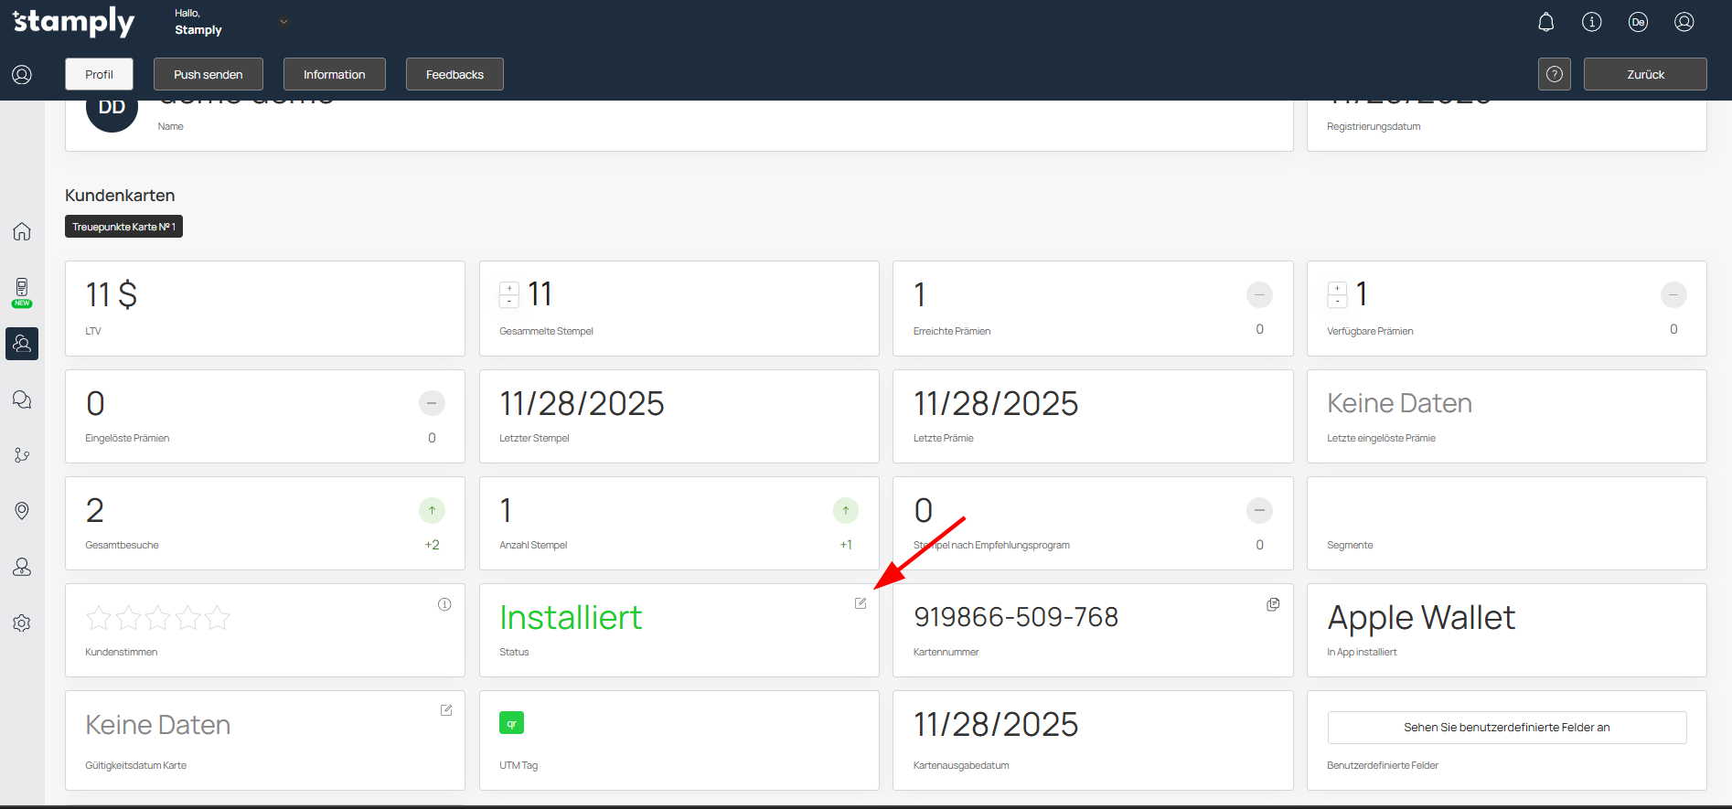1732x809 pixels.
Task: Click the help question mark button
Action: [1554, 74]
